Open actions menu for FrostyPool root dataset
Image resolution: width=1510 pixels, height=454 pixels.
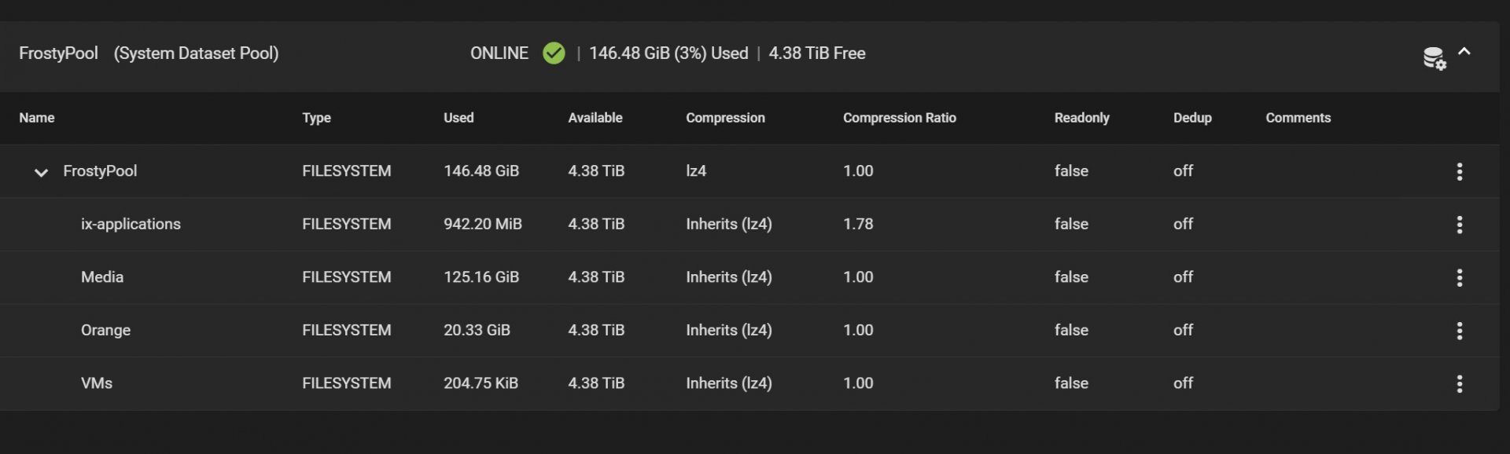(x=1460, y=172)
